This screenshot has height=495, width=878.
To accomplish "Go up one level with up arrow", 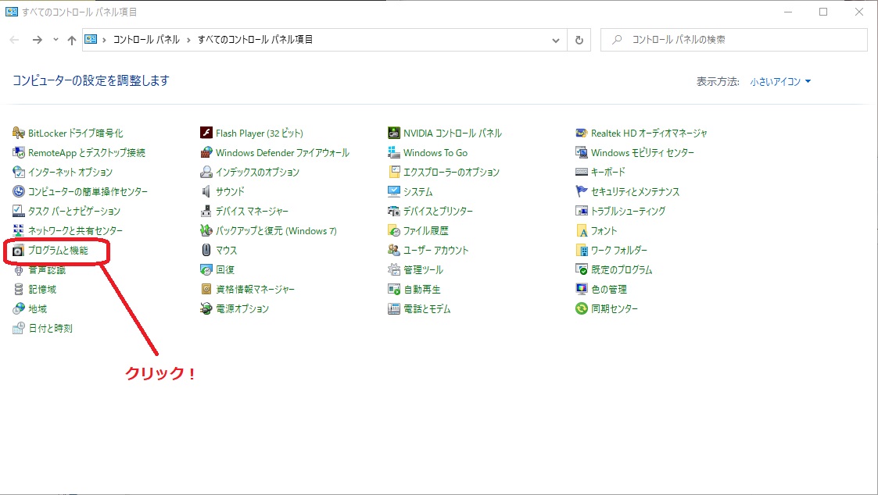I will click(72, 40).
